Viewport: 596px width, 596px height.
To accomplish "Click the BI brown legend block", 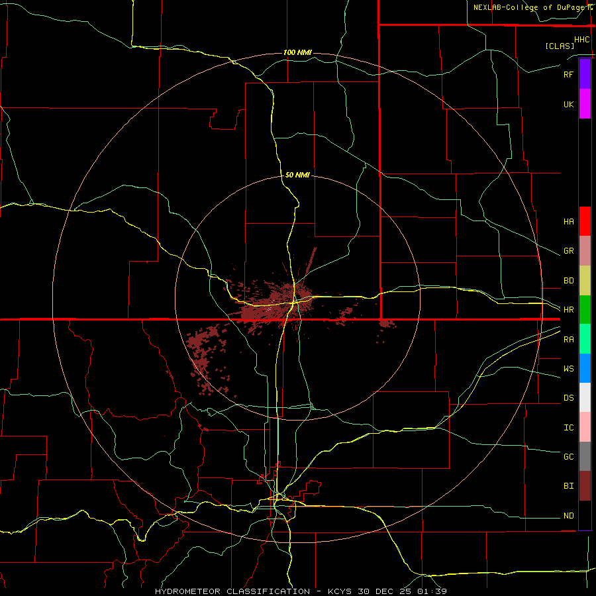I will pyautogui.click(x=585, y=486).
